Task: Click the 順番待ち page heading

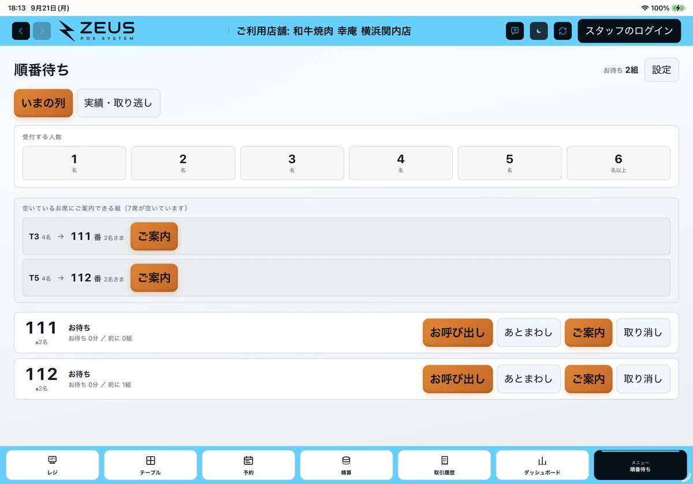Action: 42,70
